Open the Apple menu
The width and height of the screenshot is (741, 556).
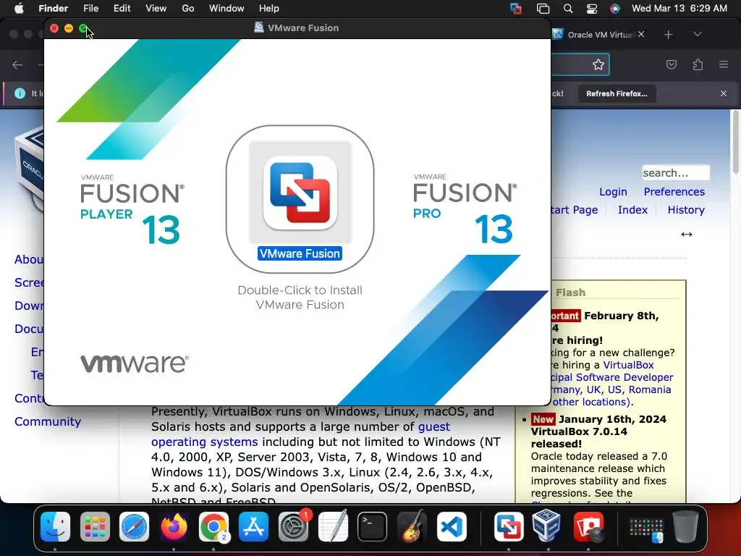pos(19,8)
